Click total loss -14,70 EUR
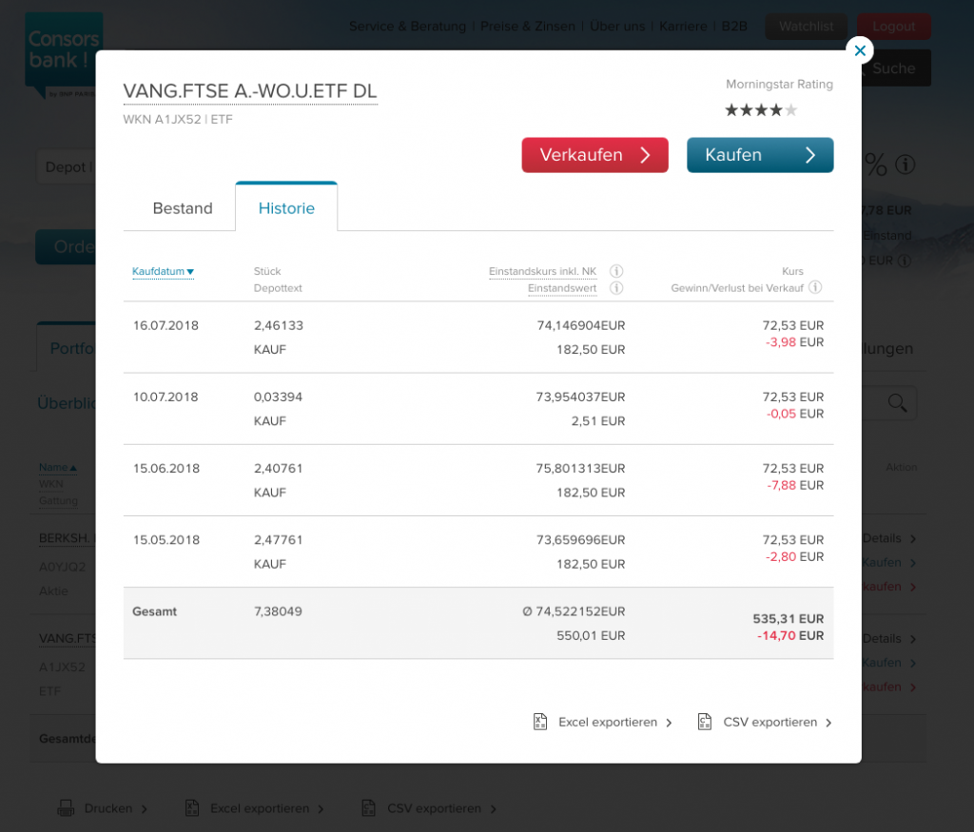 pos(790,635)
